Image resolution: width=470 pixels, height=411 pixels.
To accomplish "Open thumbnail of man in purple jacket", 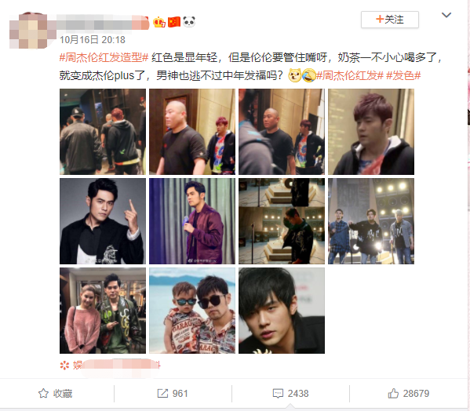I will pyautogui.click(x=192, y=221).
